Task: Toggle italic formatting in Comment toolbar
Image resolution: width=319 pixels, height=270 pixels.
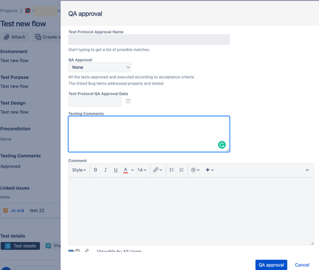Action: (105, 170)
